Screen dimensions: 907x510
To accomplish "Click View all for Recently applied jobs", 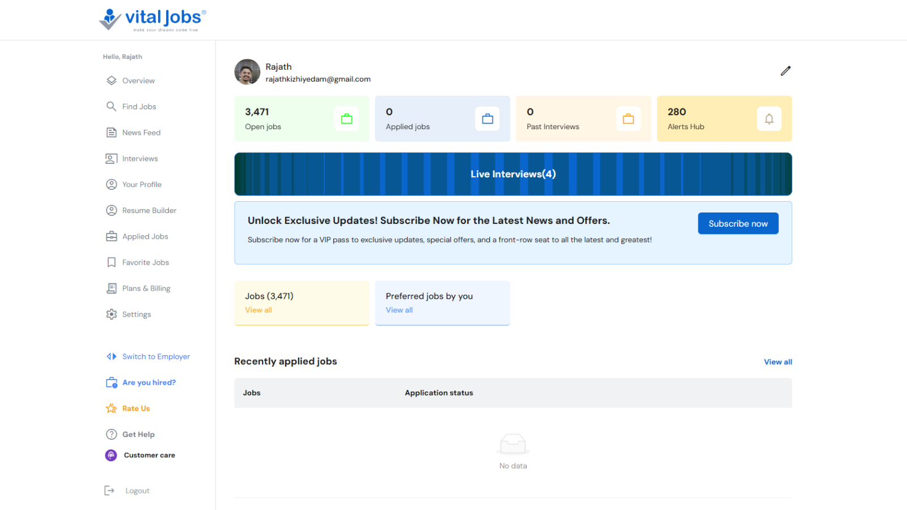I will [778, 362].
